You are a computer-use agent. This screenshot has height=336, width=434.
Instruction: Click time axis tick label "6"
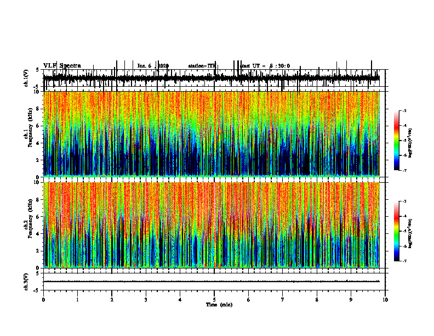coord(249,300)
